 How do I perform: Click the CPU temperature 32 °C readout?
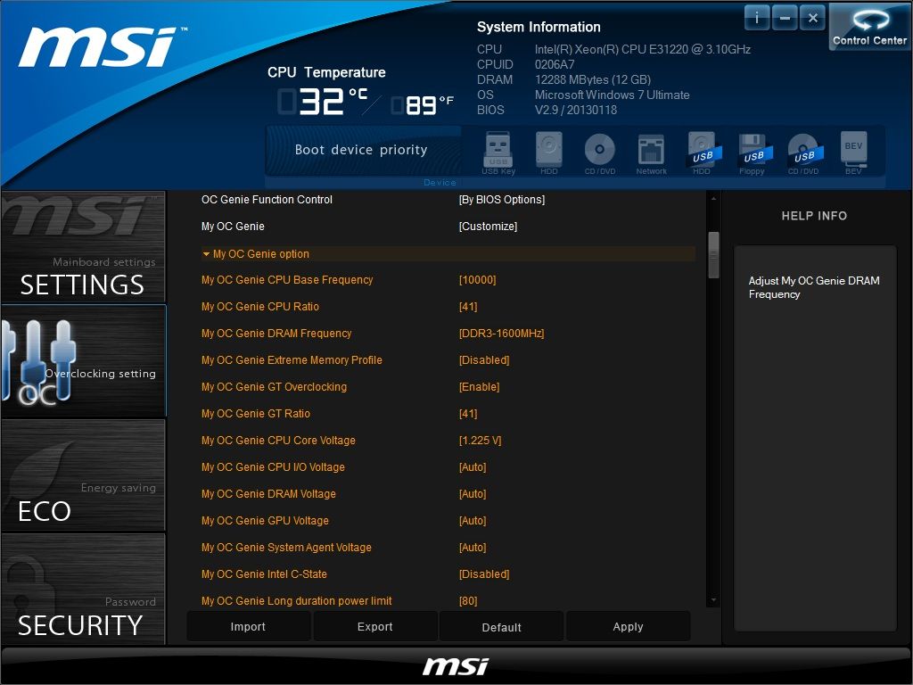[x=323, y=102]
